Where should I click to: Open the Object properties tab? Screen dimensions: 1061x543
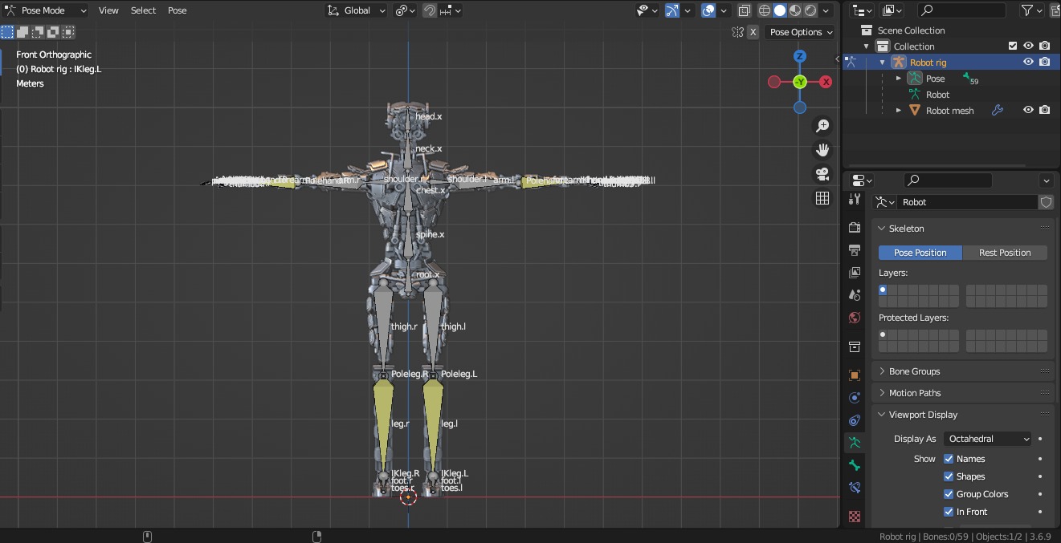(855, 375)
